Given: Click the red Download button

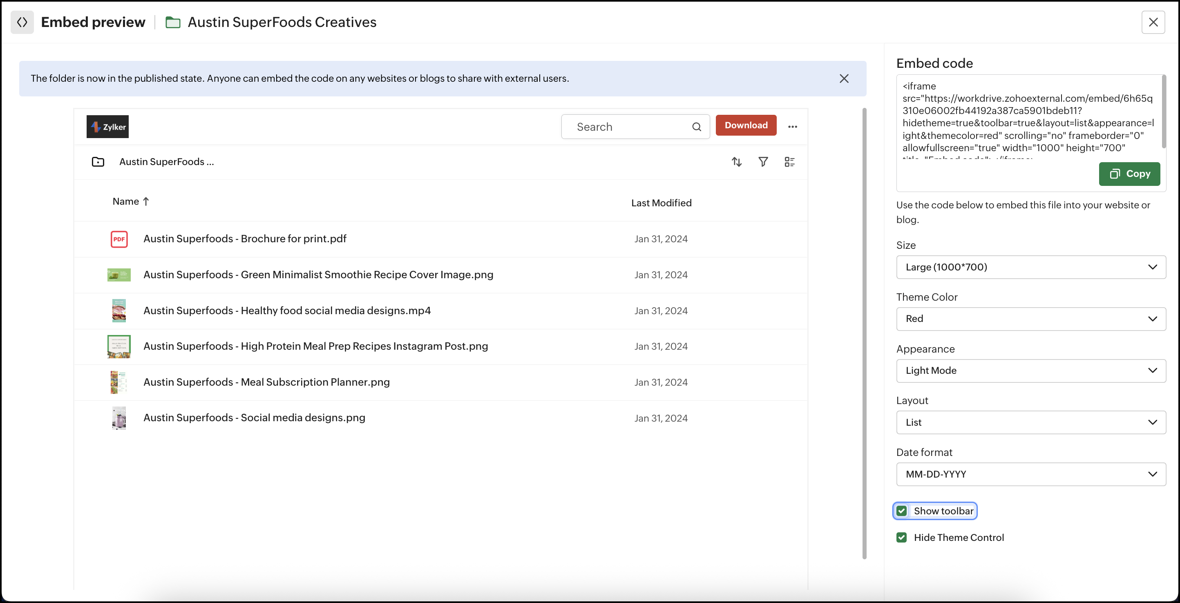Looking at the screenshot, I should pos(746,125).
